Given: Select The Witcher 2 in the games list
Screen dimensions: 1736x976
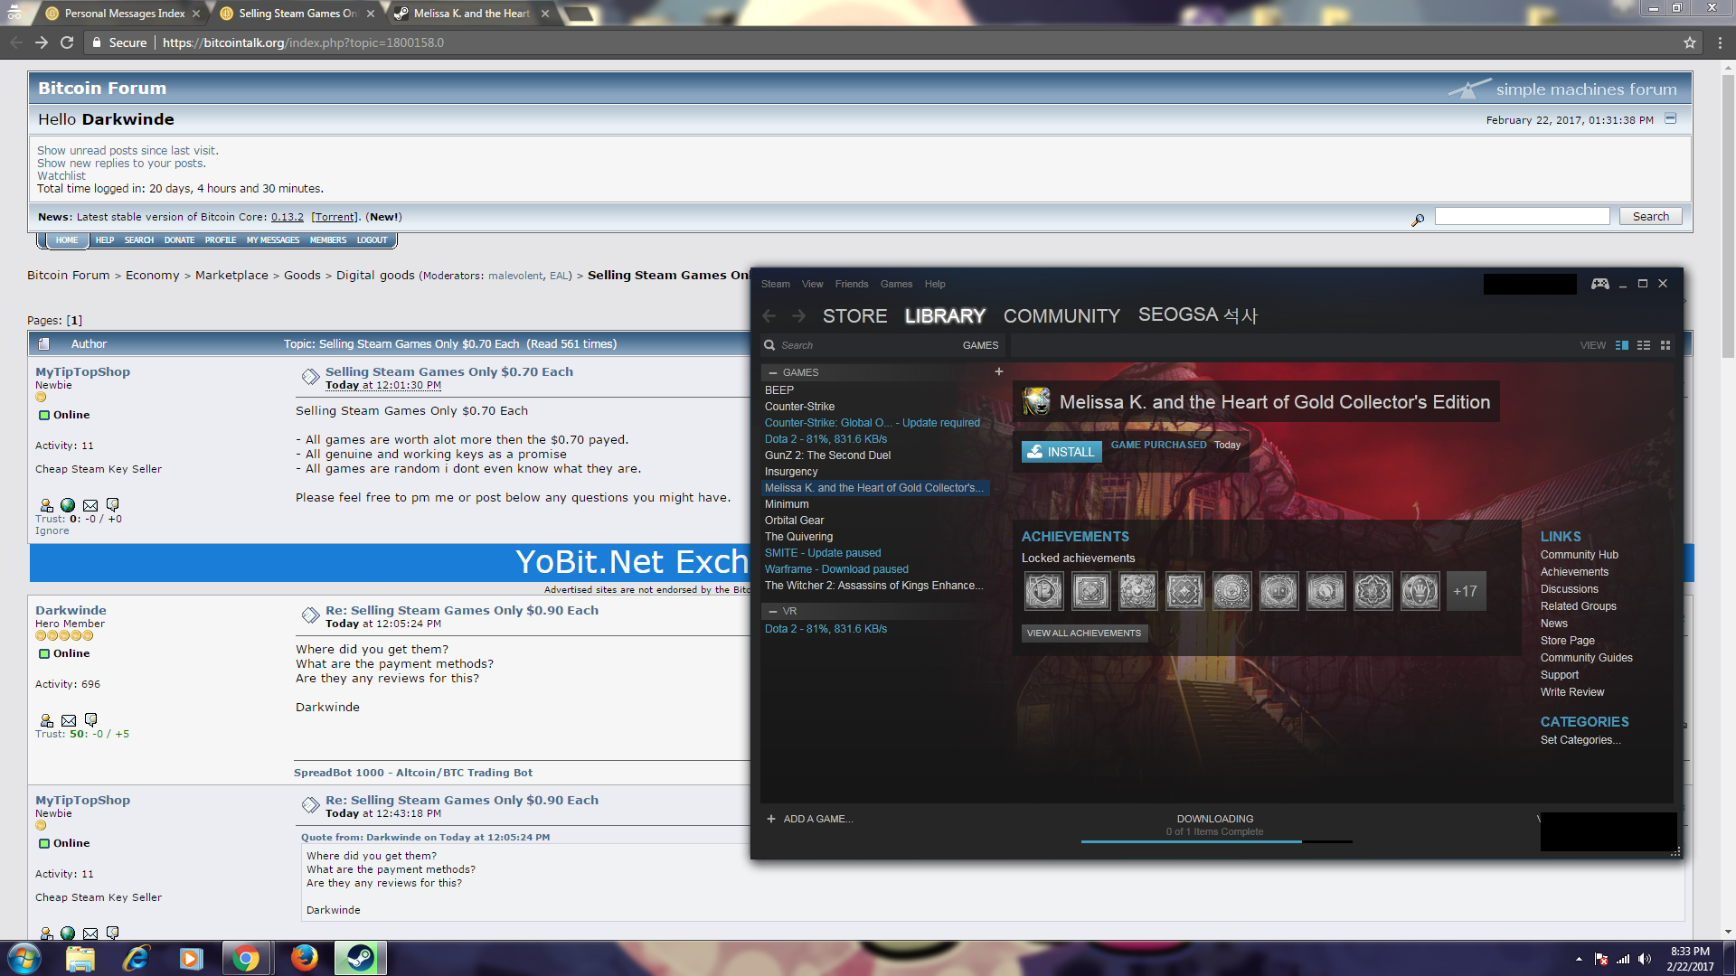Looking at the screenshot, I should click(x=875, y=586).
